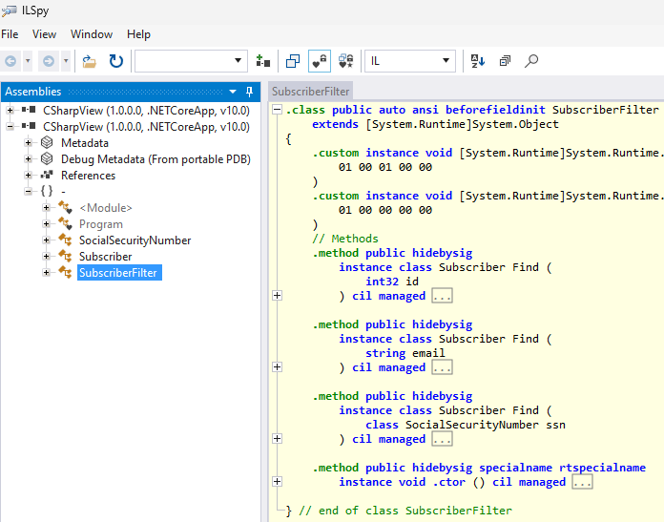Open the Back history dropdown arrow
The image size is (664, 522).
pyautogui.click(x=28, y=61)
